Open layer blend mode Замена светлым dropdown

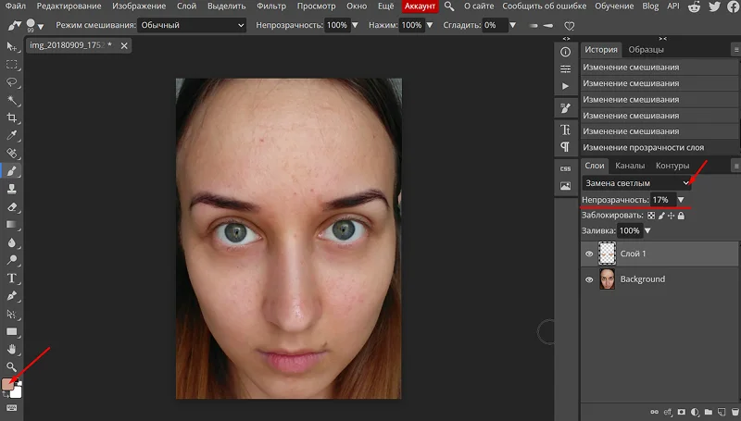coord(636,183)
